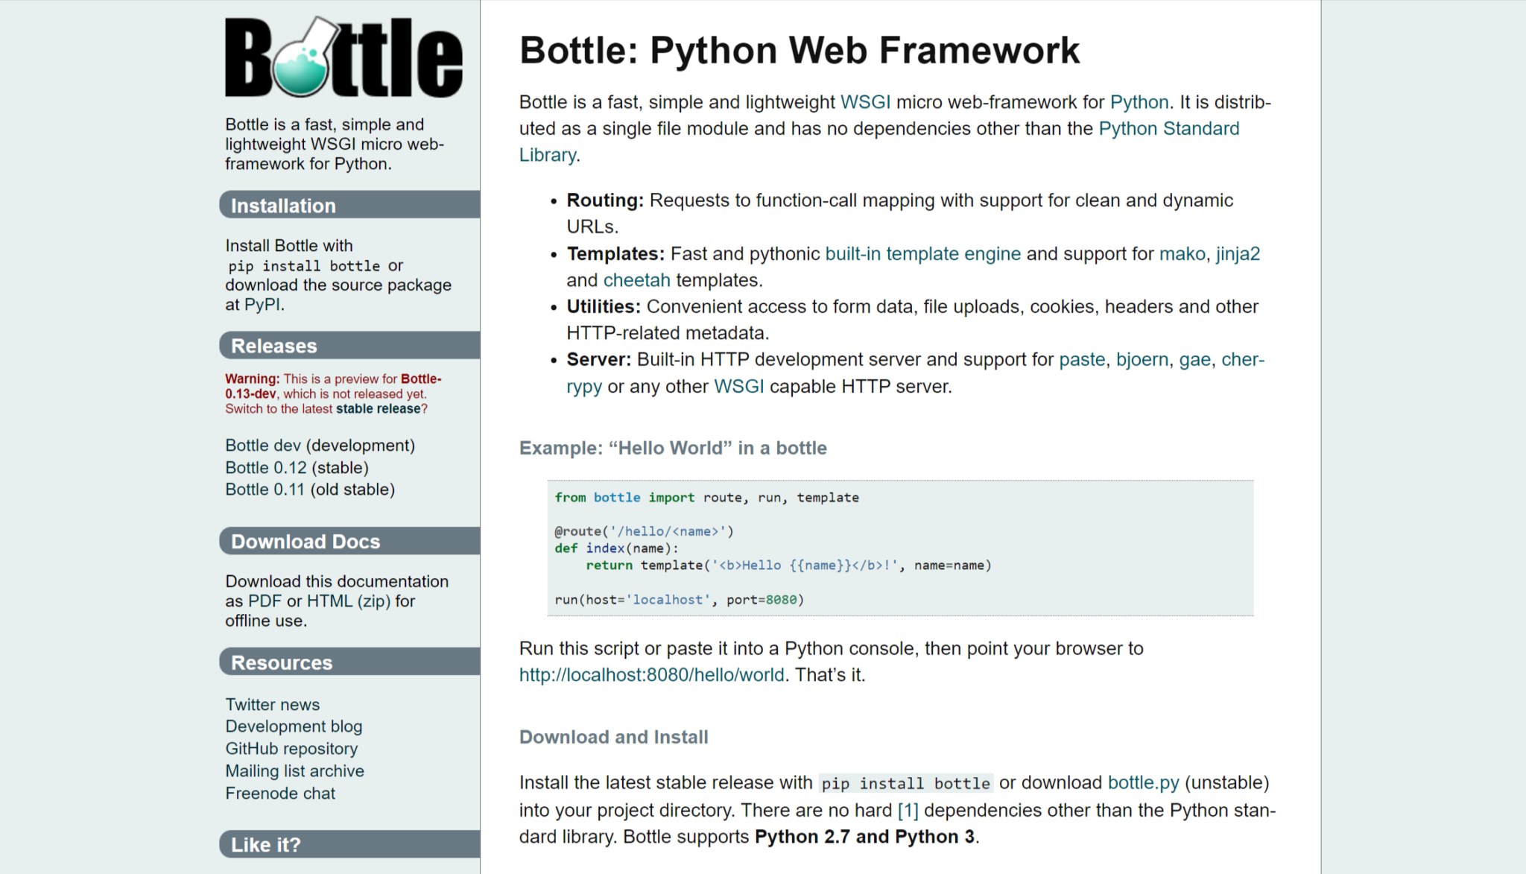Viewport: 1526px width, 874px height.
Task: Open the bjoern server link
Action: coord(1142,360)
